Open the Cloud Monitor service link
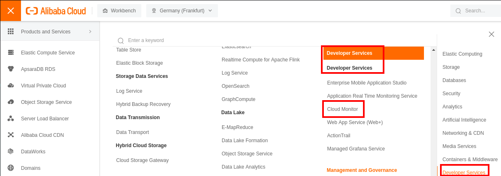 pyautogui.click(x=342, y=109)
